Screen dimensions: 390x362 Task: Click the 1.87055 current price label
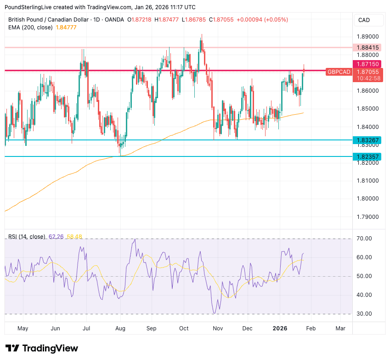[x=368, y=72]
